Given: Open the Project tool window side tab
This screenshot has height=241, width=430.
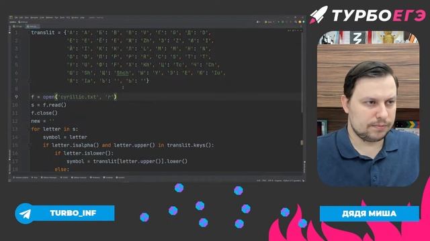Looking at the screenshot, I should pos(10,29).
